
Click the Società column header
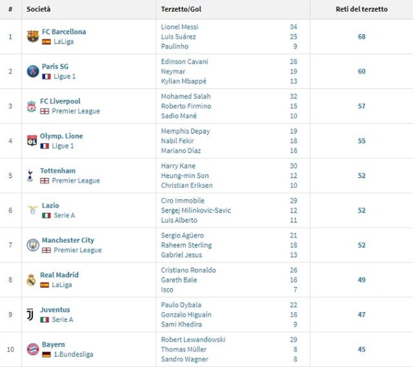38,9
